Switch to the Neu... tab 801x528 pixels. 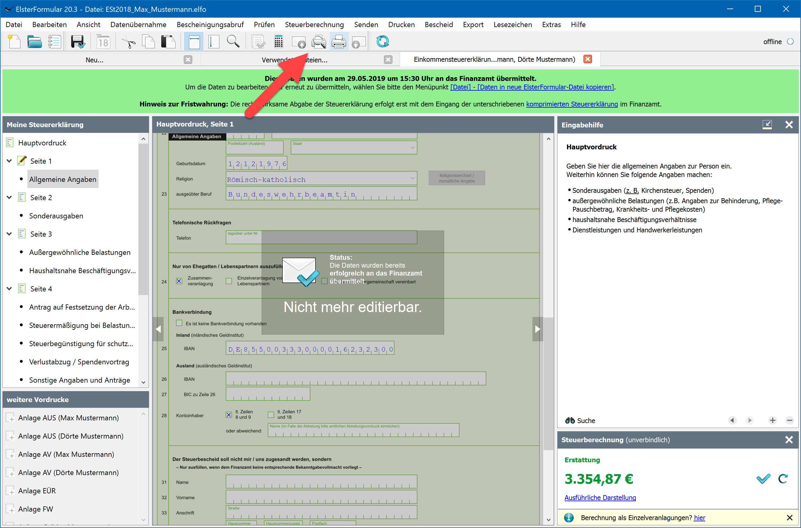tap(94, 60)
